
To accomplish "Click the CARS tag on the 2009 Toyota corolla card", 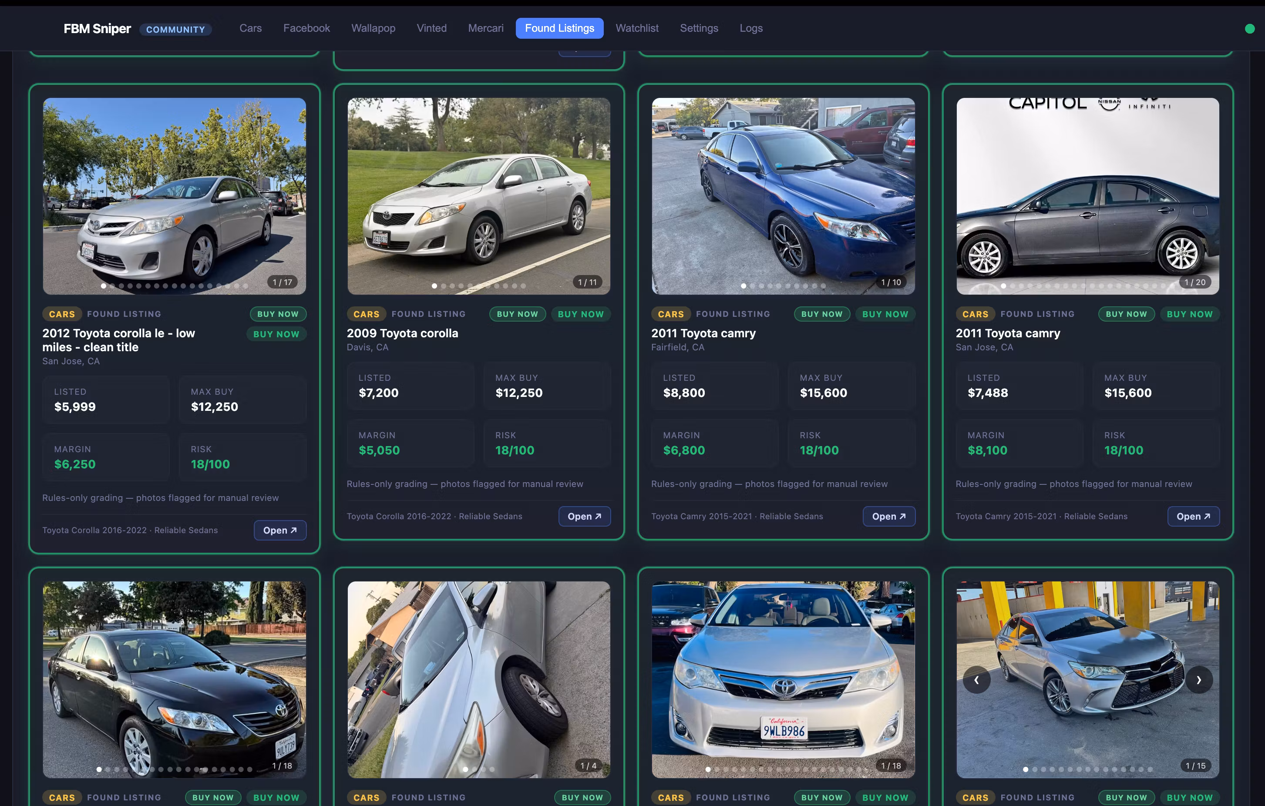I will click(366, 314).
